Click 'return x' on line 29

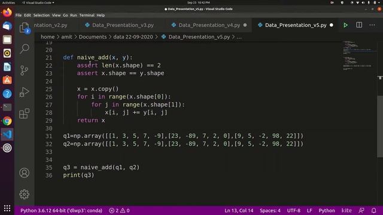click(91, 121)
